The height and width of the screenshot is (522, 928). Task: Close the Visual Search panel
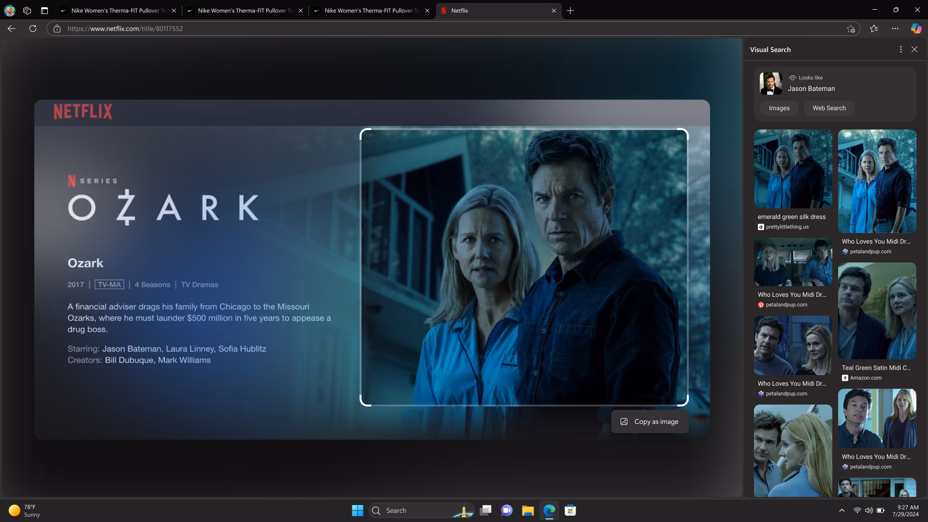coord(914,49)
